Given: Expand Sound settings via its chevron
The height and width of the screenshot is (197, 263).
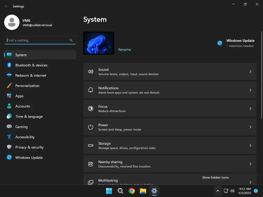Looking at the screenshot, I should pos(250,72).
